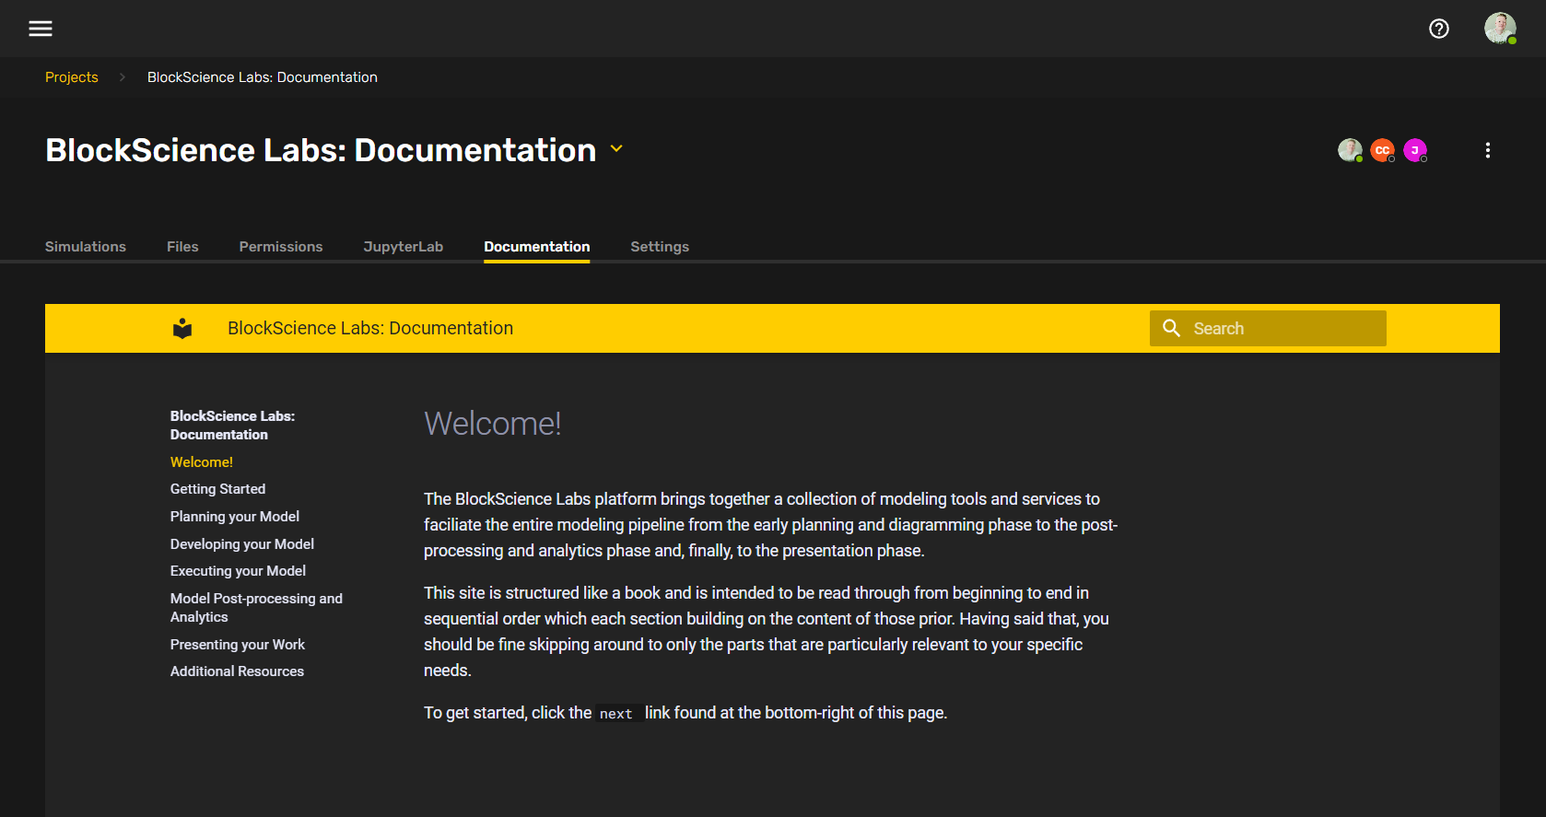
Task: Click the 'next' code text
Action: pos(616,714)
